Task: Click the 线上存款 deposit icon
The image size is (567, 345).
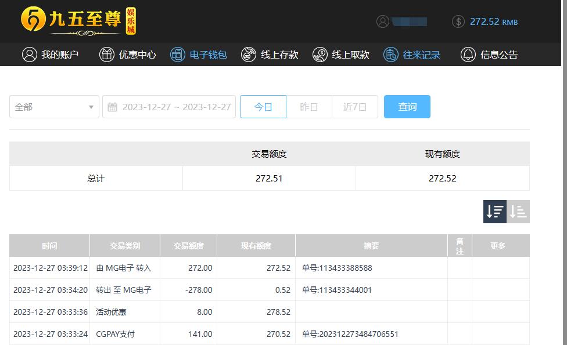Action: tap(249, 55)
